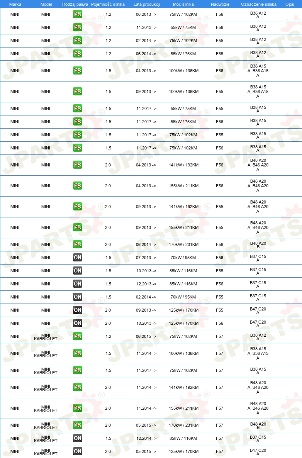Image resolution: width=302 pixels, height=458 pixels.
Task: Select 'B47 C20 A' in Kabriolet 05.2015 row
Action: tap(258, 452)
